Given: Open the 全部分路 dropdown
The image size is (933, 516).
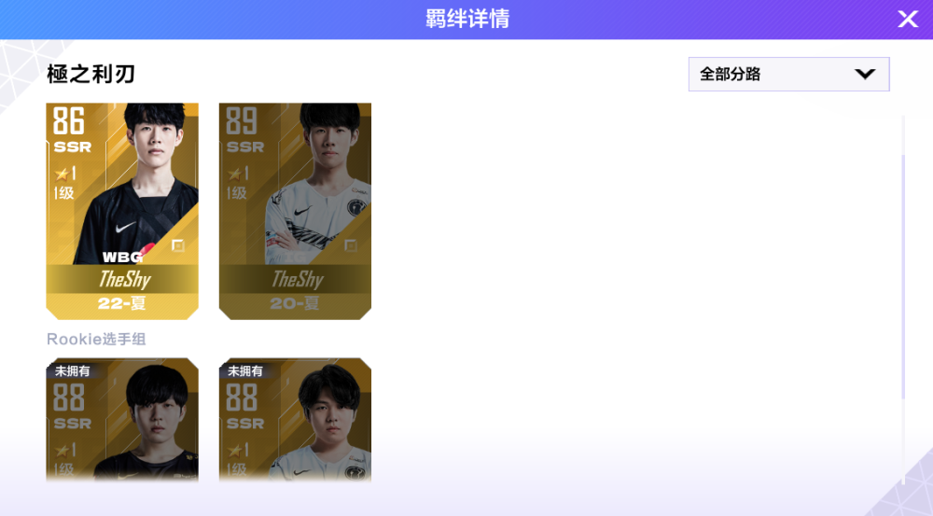Looking at the screenshot, I should [788, 75].
